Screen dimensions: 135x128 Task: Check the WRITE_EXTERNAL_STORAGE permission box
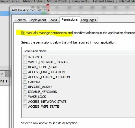(x=25, y=62)
